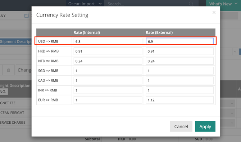This screenshot has width=241, height=142.
Task: Edit NTD to RMB internal rate field
Action: pyautogui.click(x=108, y=61)
